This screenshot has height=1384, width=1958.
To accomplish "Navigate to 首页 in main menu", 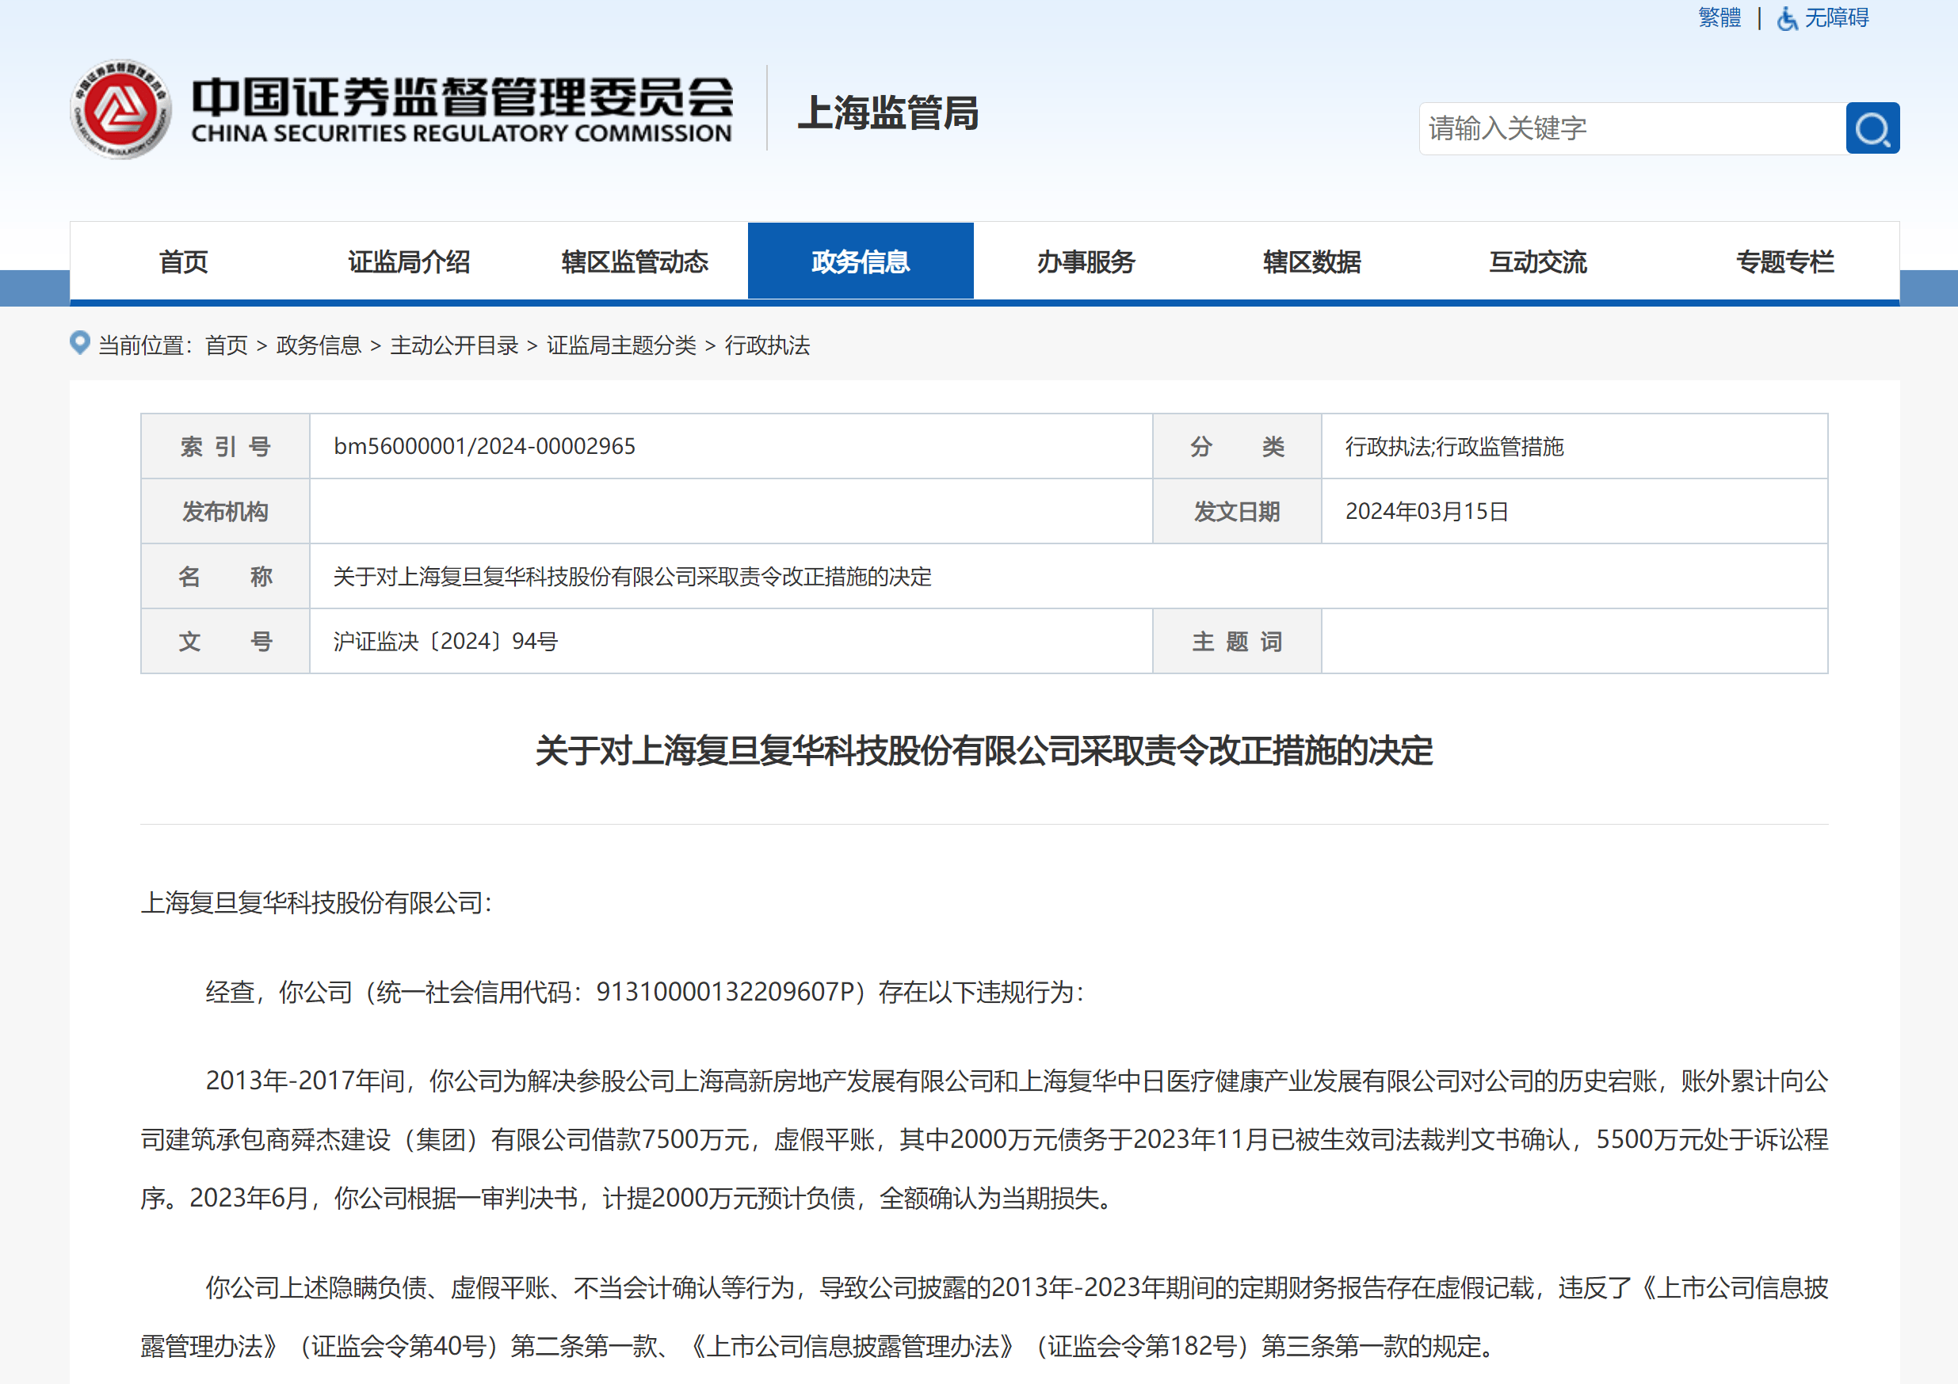I will (182, 261).
